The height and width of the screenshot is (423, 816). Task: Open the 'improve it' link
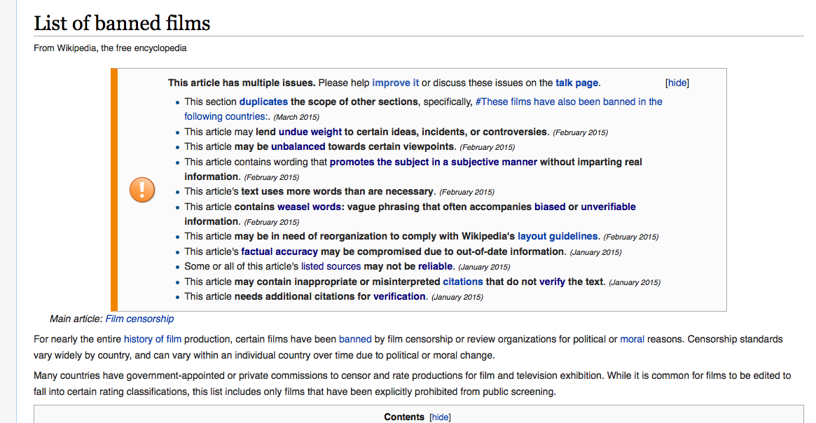point(395,83)
